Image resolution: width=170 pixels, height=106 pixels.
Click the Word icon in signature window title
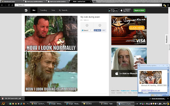[139, 65]
